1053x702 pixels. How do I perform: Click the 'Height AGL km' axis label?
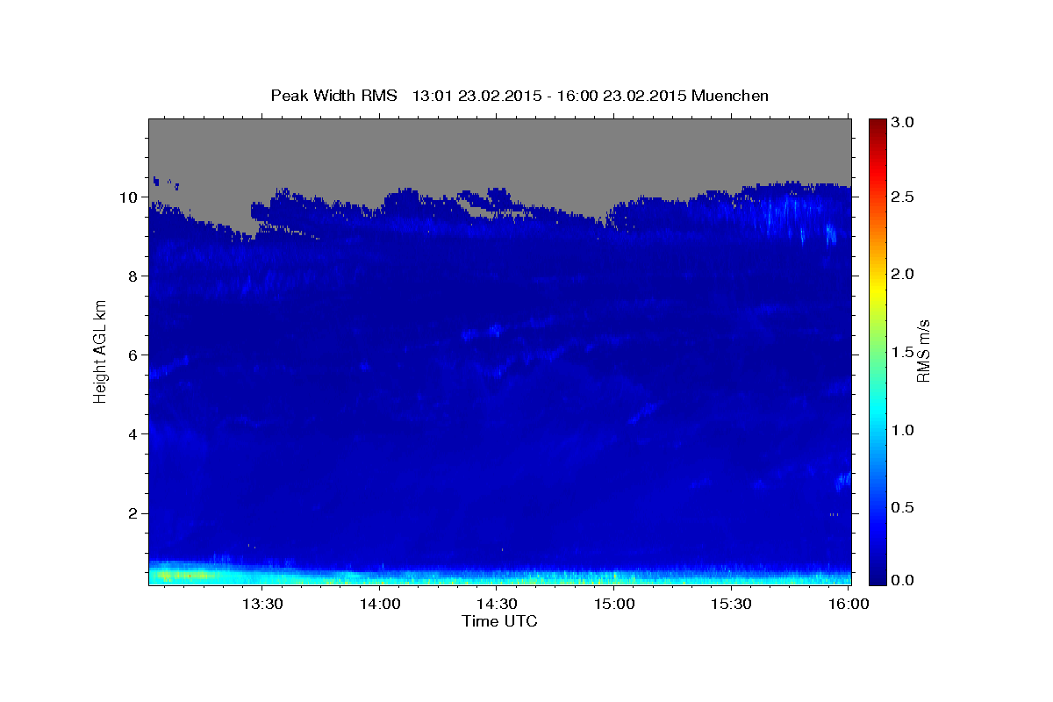tap(101, 351)
